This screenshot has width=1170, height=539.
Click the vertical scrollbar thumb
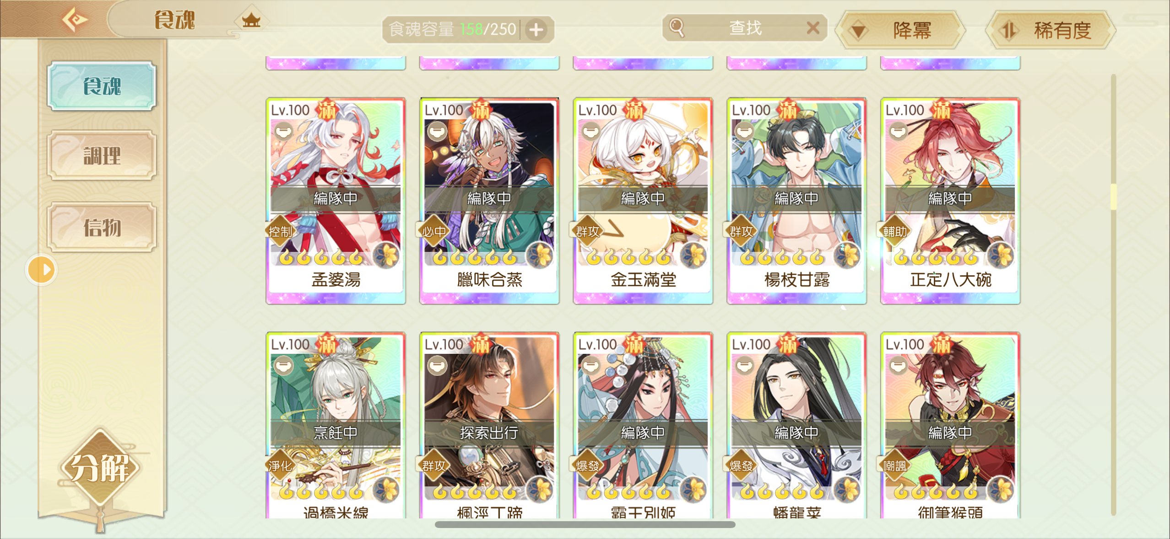[1113, 197]
